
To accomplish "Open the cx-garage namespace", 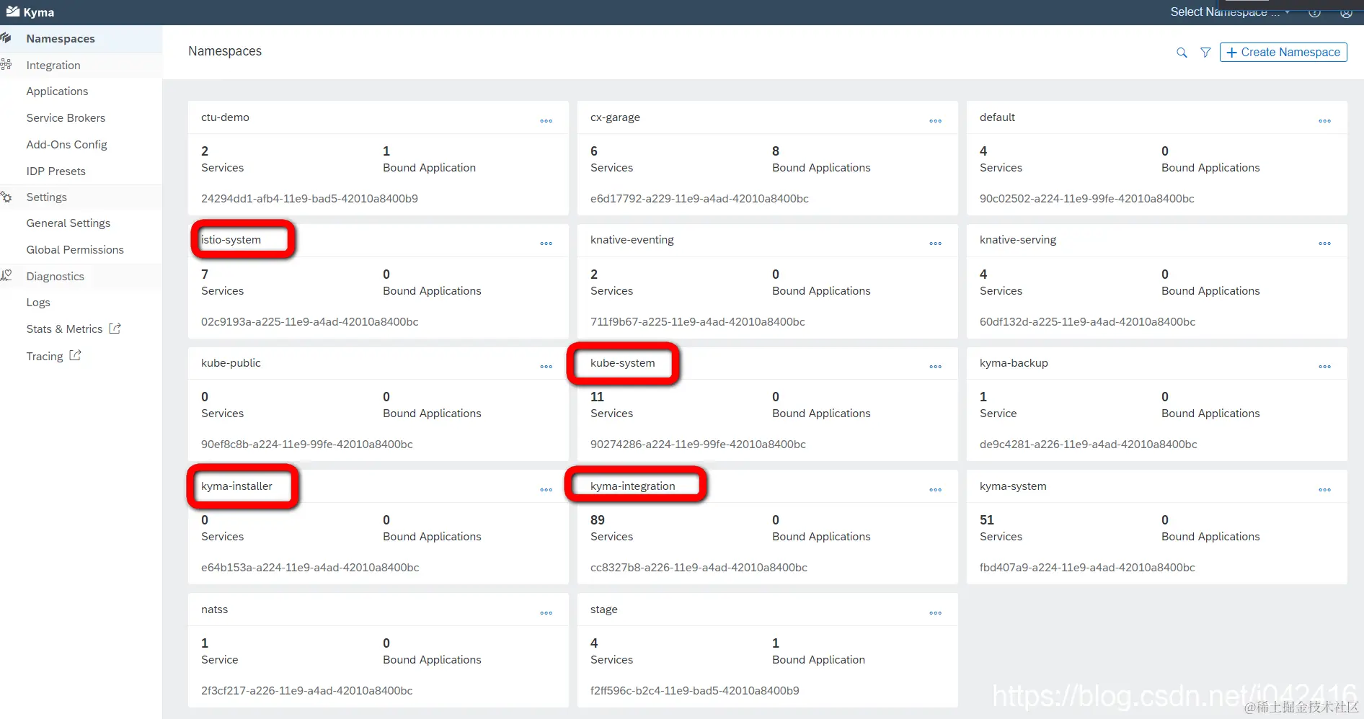I will (x=615, y=117).
